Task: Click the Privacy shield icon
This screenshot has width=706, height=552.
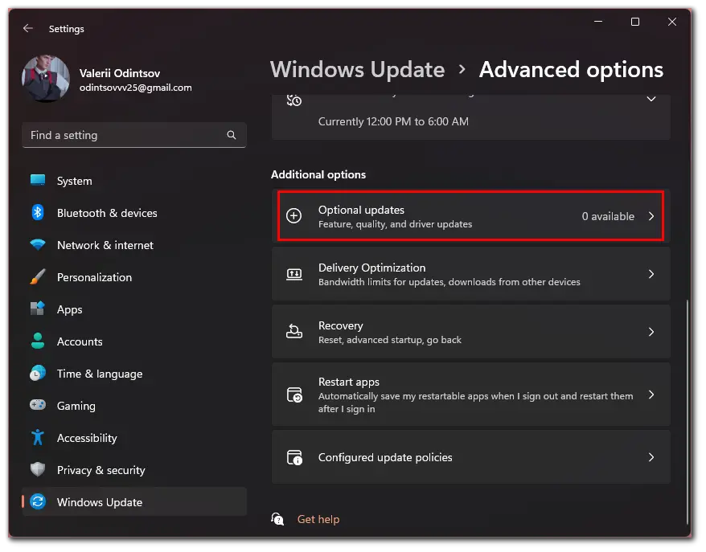Action: coord(38,469)
